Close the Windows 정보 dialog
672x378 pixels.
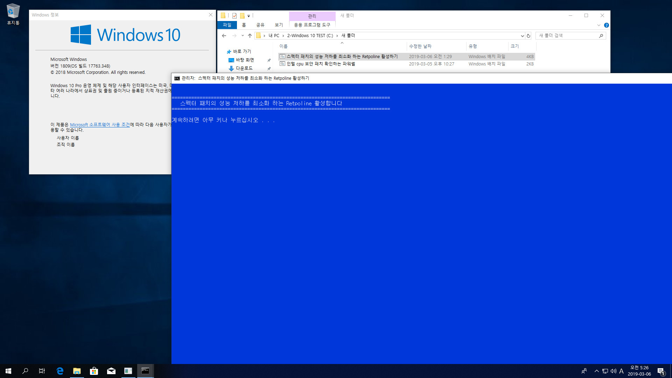[x=210, y=15]
